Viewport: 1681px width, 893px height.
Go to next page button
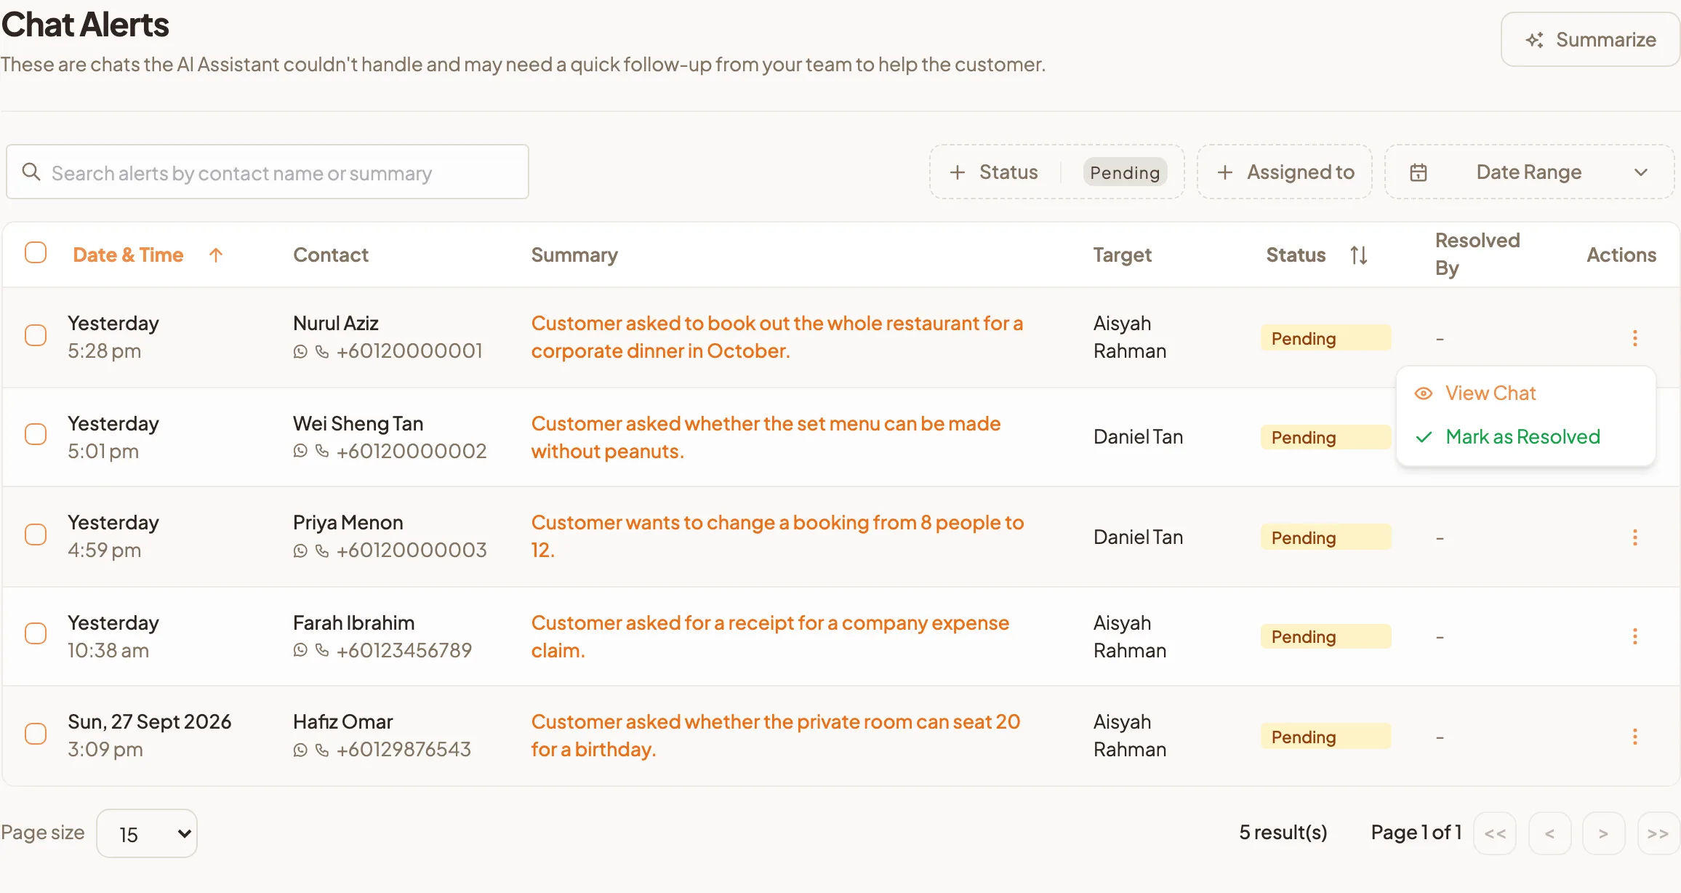pos(1603,833)
